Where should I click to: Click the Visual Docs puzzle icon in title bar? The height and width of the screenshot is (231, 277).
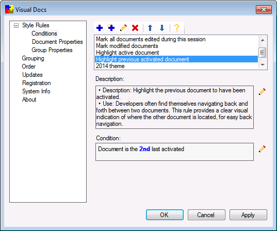tap(9, 9)
